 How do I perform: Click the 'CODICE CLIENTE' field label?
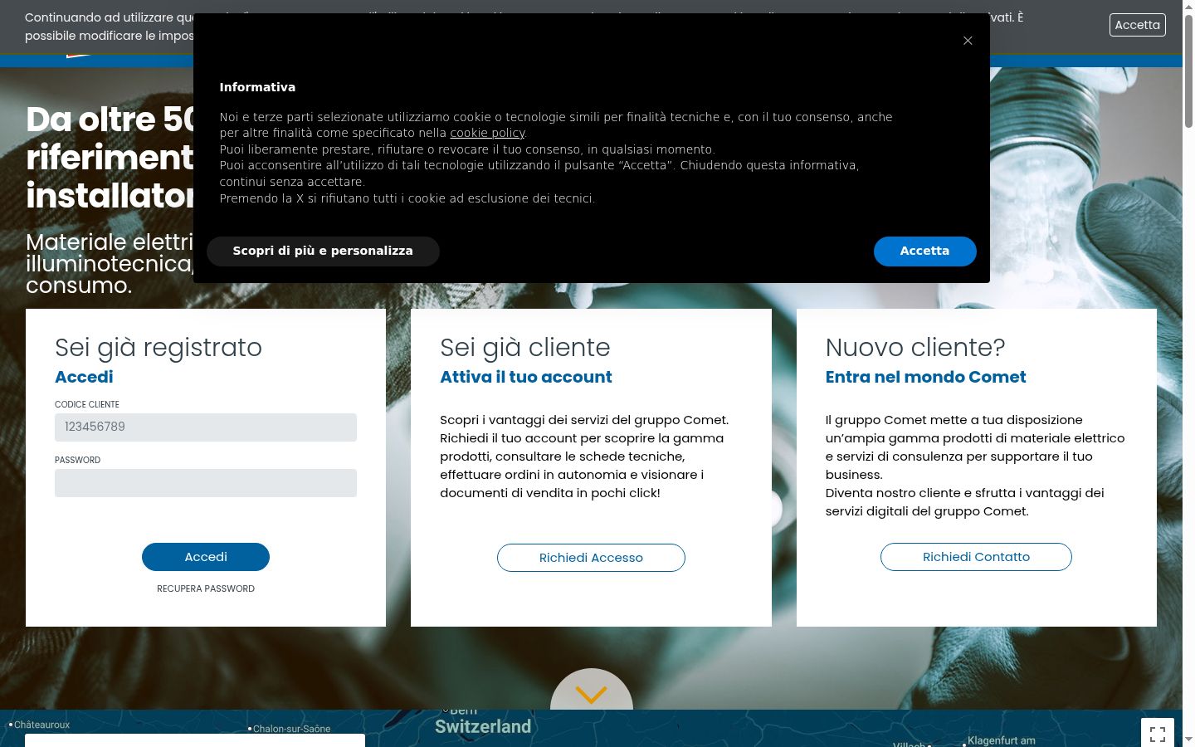tap(87, 404)
